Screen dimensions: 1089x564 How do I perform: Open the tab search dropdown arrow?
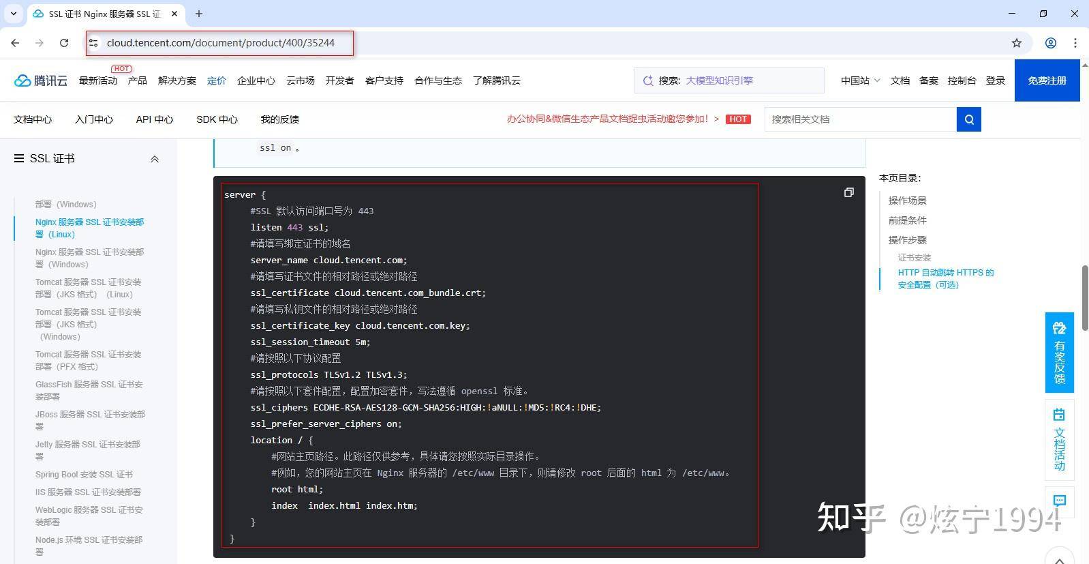14,14
